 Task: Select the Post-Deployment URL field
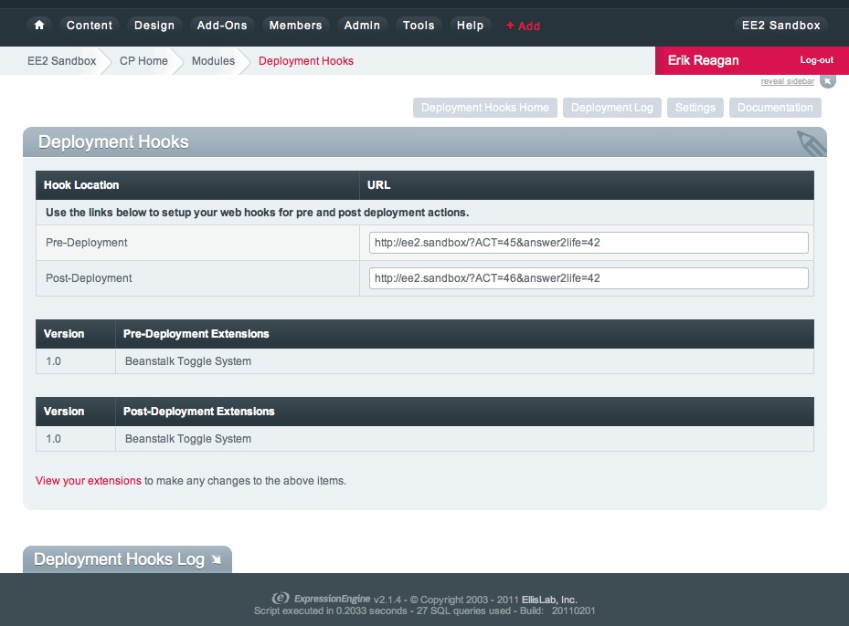[589, 278]
